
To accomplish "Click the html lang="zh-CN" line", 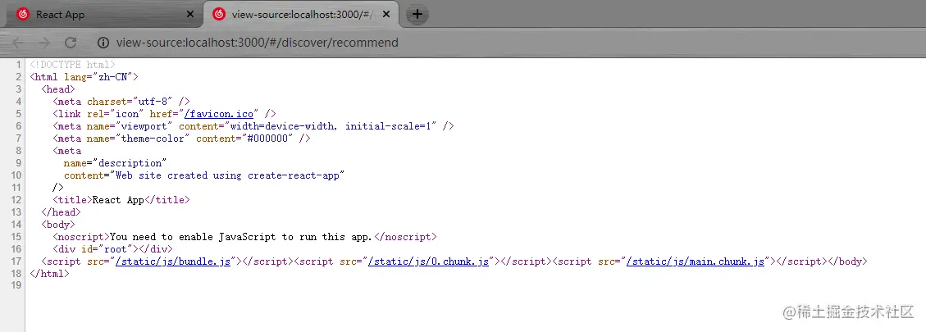I will (84, 77).
